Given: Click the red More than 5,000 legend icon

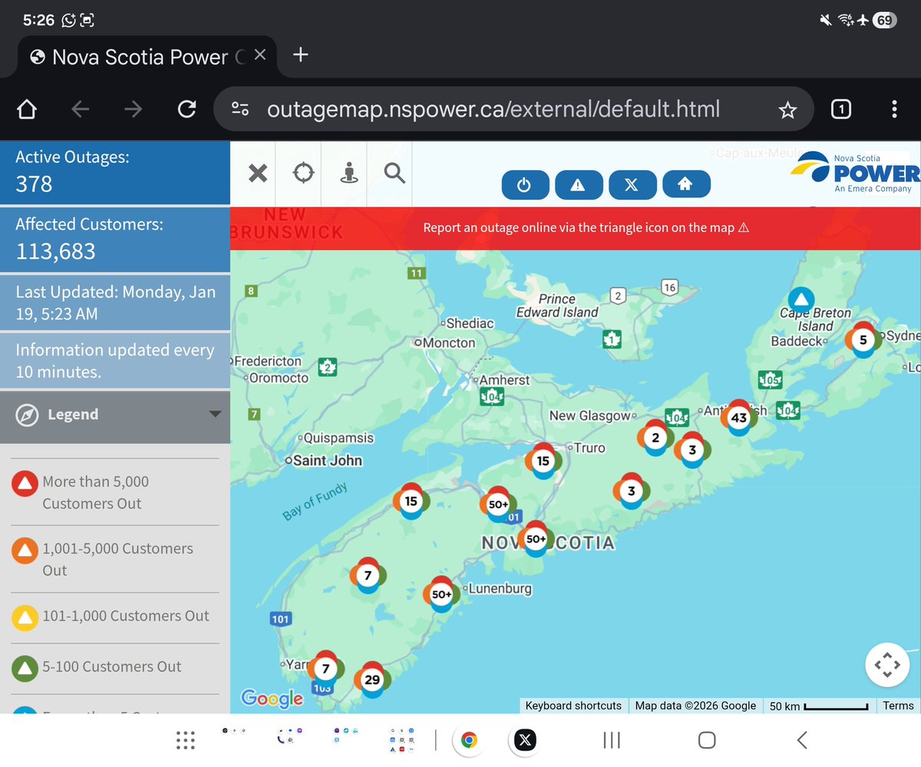Looking at the screenshot, I should click(x=25, y=483).
